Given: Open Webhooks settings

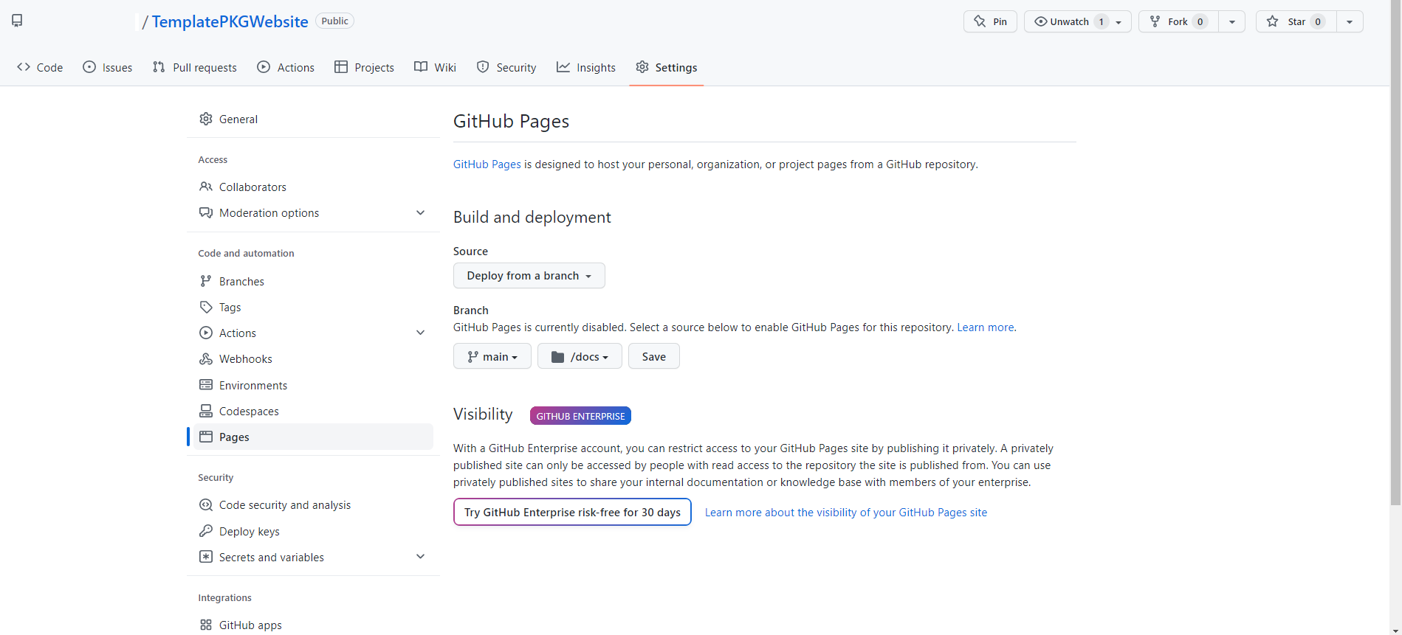Looking at the screenshot, I should (313, 358).
